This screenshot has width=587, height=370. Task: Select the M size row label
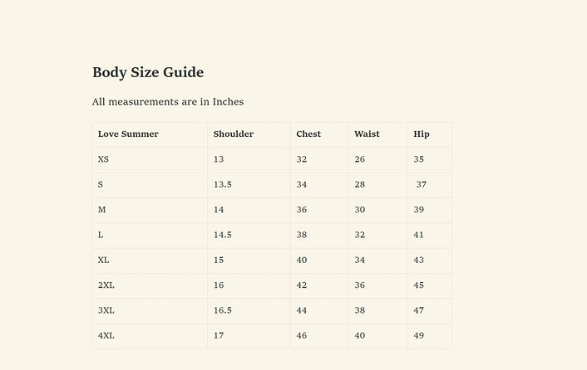[x=101, y=209]
